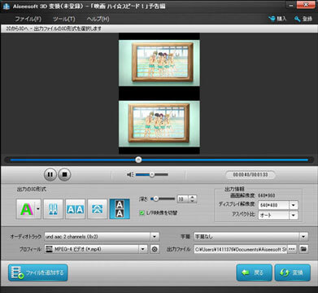Screen dimensions: 318x293
Task: Click the 登録 register key link
Action: [303, 19]
